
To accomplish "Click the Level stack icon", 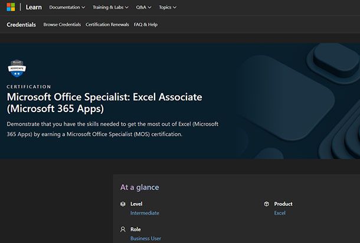I will [x=123, y=203].
